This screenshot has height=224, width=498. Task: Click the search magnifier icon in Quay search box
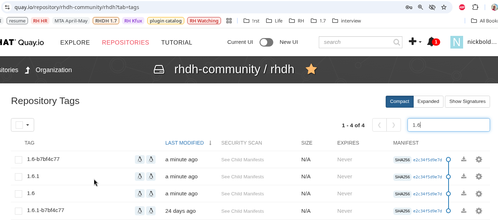click(397, 42)
